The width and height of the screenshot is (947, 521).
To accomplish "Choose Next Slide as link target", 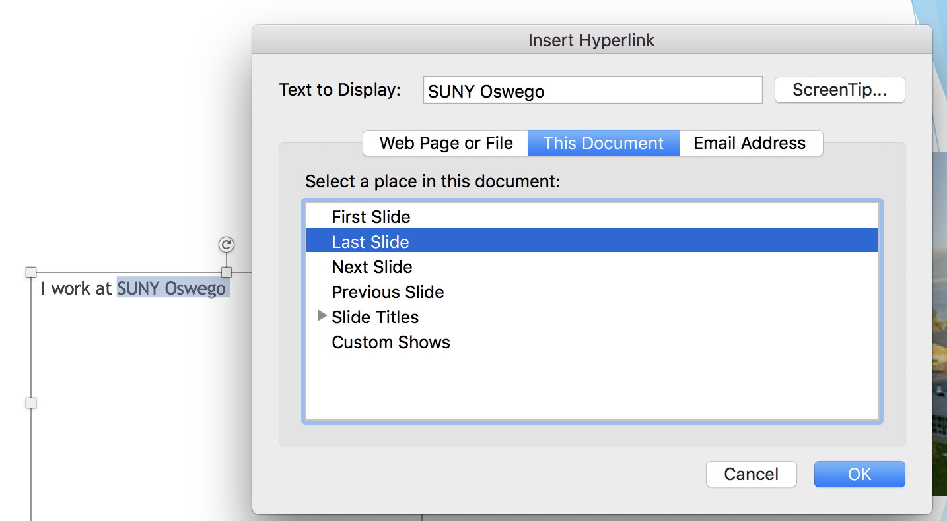I will pos(592,267).
